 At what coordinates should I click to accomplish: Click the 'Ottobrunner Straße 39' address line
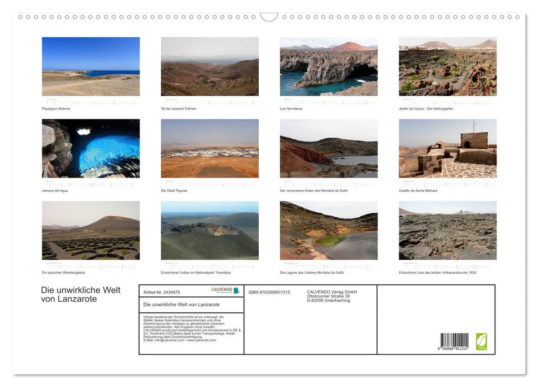(x=329, y=296)
